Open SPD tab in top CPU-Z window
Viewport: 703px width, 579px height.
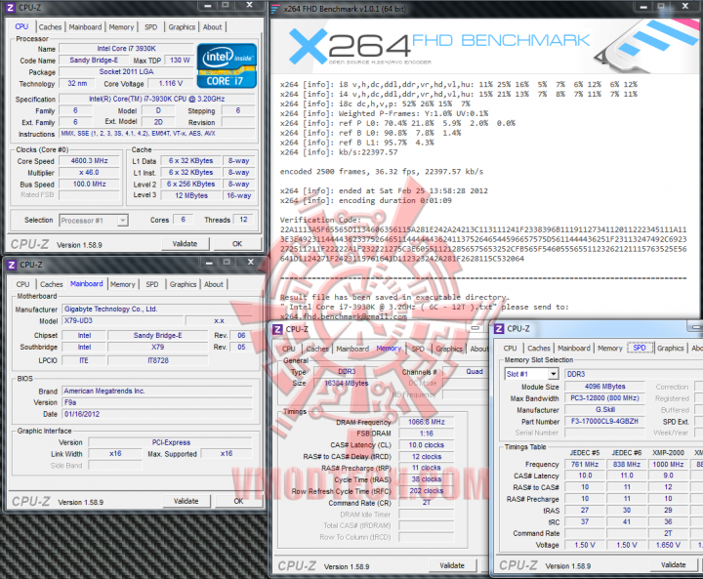[151, 27]
